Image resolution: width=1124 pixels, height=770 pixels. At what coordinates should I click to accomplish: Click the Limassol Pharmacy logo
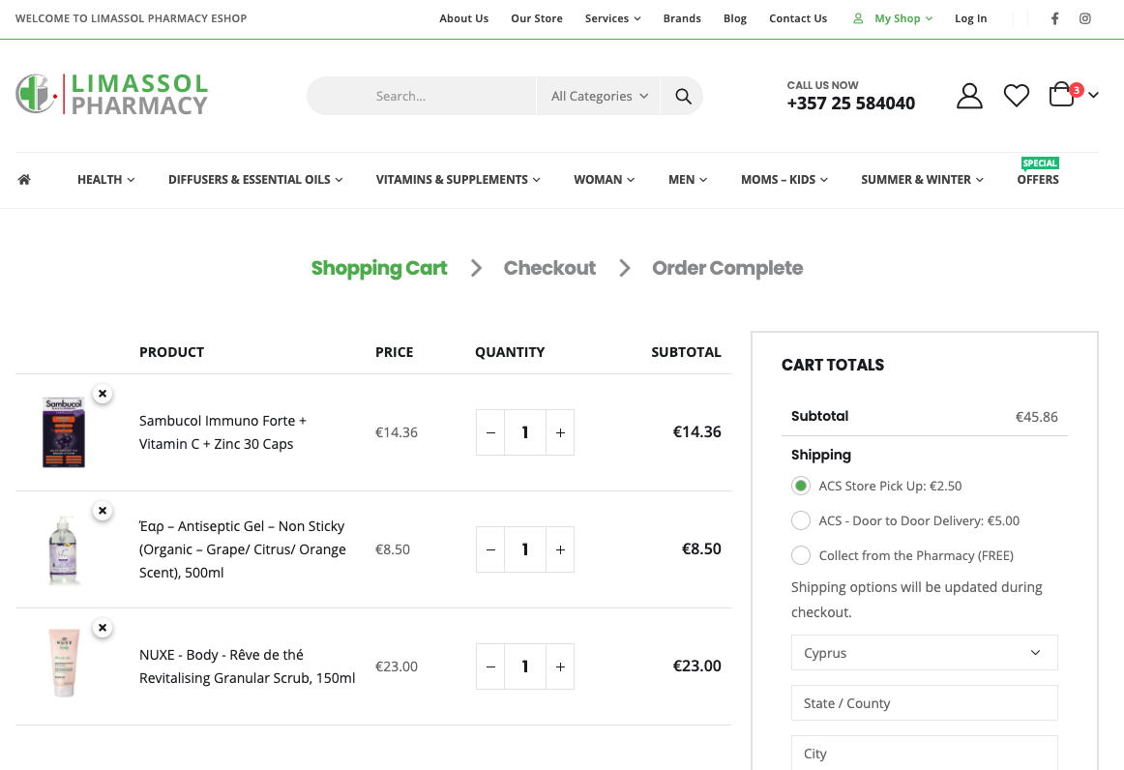click(112, 94)
